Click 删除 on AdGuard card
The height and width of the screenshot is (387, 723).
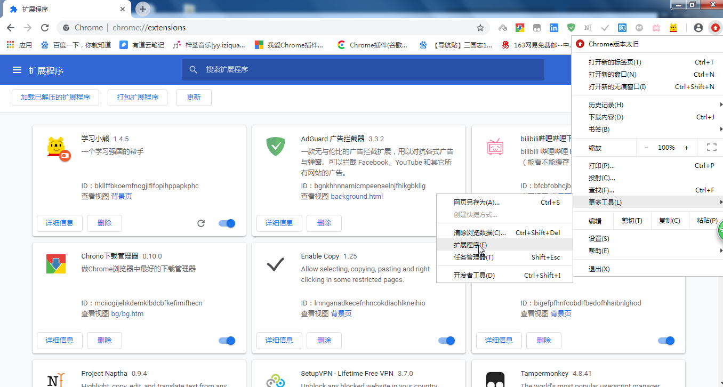(324, 223)
